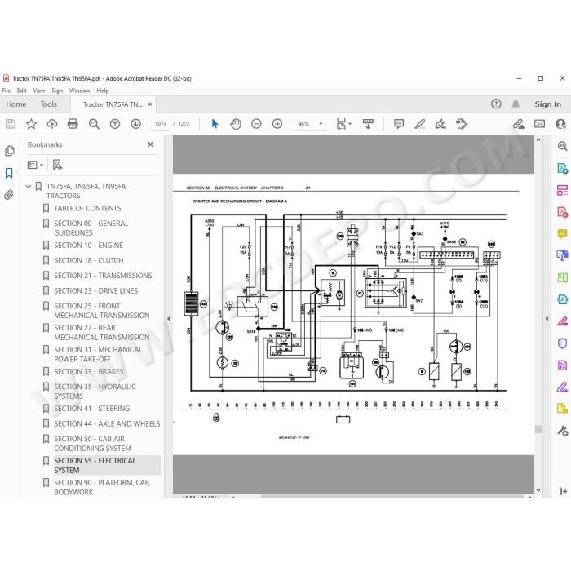Image resolution: width=571 pixels, height=571 pixels.
Task: Go to previous page arrow icon
Action: click(x=115, y=124)
